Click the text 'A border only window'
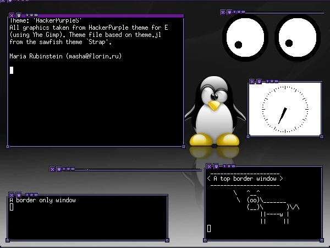Viewport: 330px width, 248px height. pos(42,200)
